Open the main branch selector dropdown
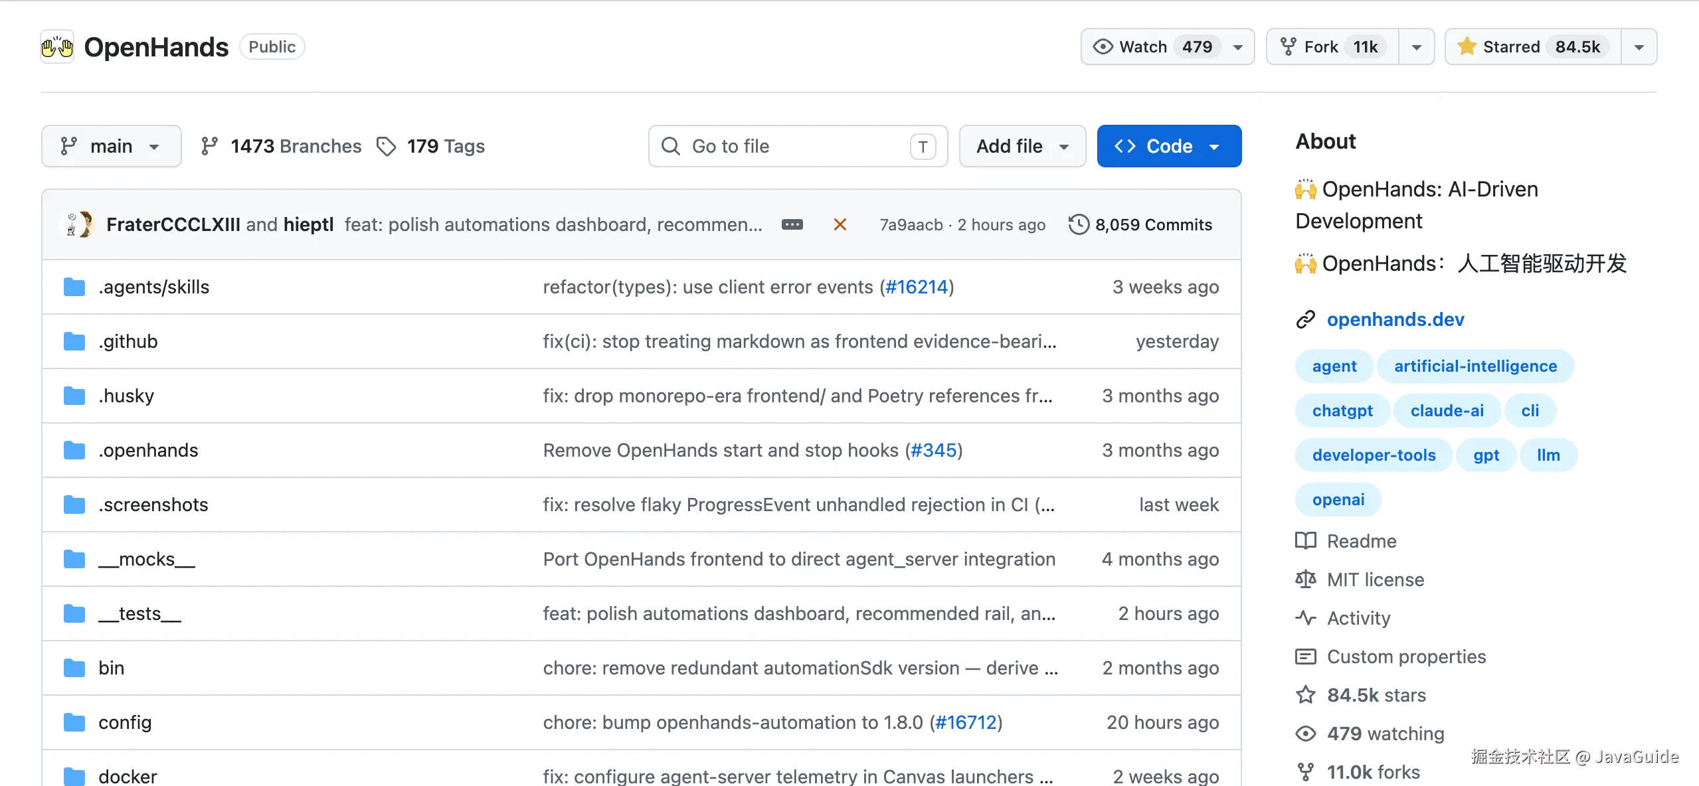This screenshot has height=786, width=1699. tap(111, 146)
